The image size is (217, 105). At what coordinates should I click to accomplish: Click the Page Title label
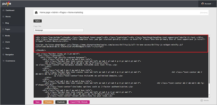pos(37,26)
